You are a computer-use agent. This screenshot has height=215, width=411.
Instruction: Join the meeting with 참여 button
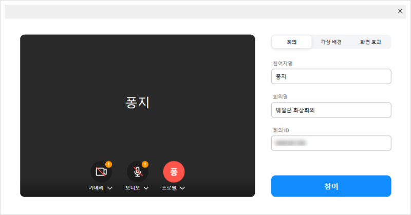[x=331, y=186]
